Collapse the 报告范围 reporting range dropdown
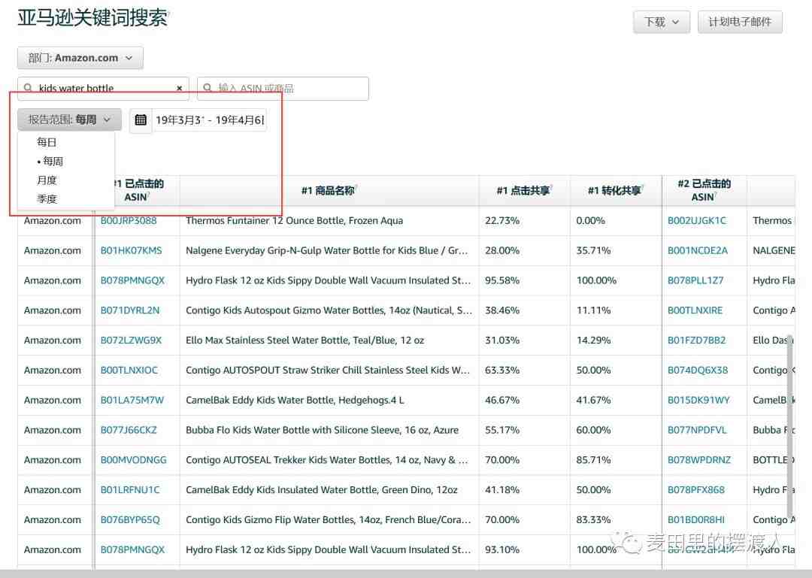 [x=69, y=120]
